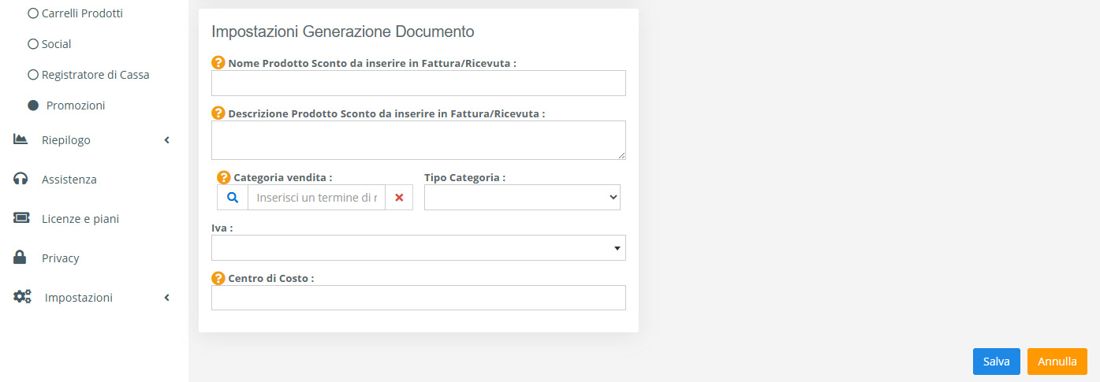Image resolution: width=1100 pixels, height=382 pixels.
Task: Click the Assistenza headphones icon
Action: [x=21, y=179]
